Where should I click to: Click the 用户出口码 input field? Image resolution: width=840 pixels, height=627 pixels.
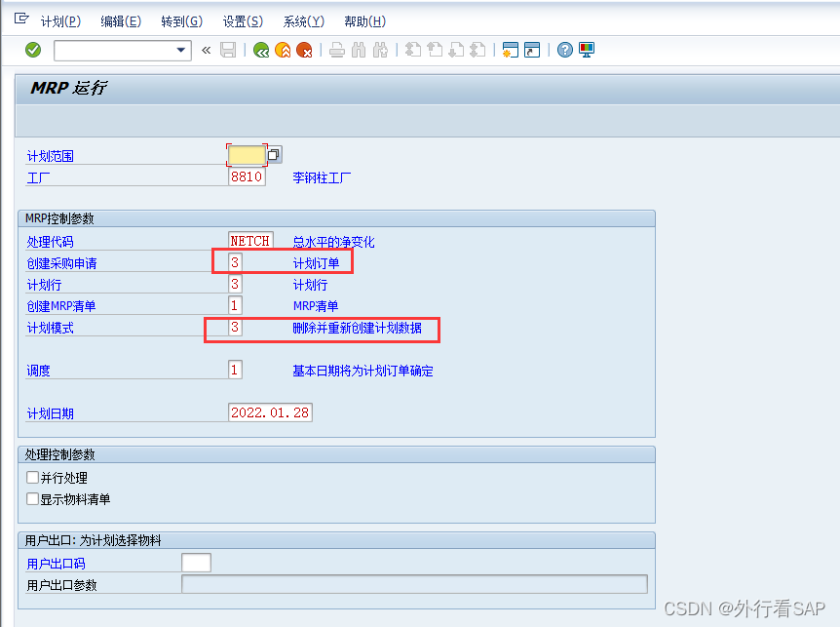coord(196,563)
